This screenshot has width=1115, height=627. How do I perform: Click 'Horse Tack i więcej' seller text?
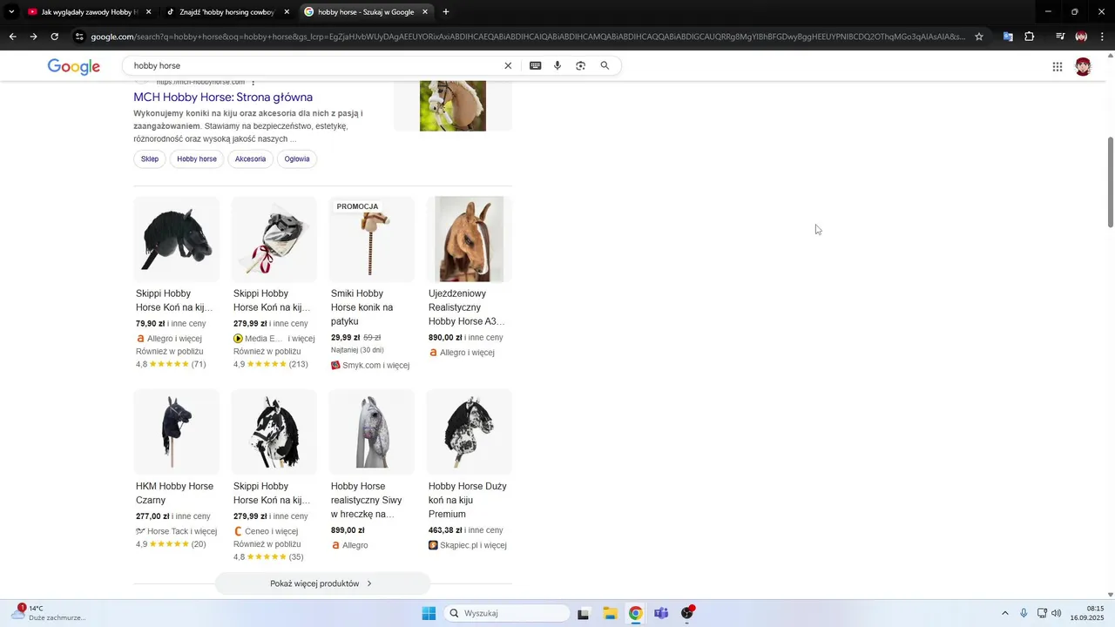[x=182, y=531]
